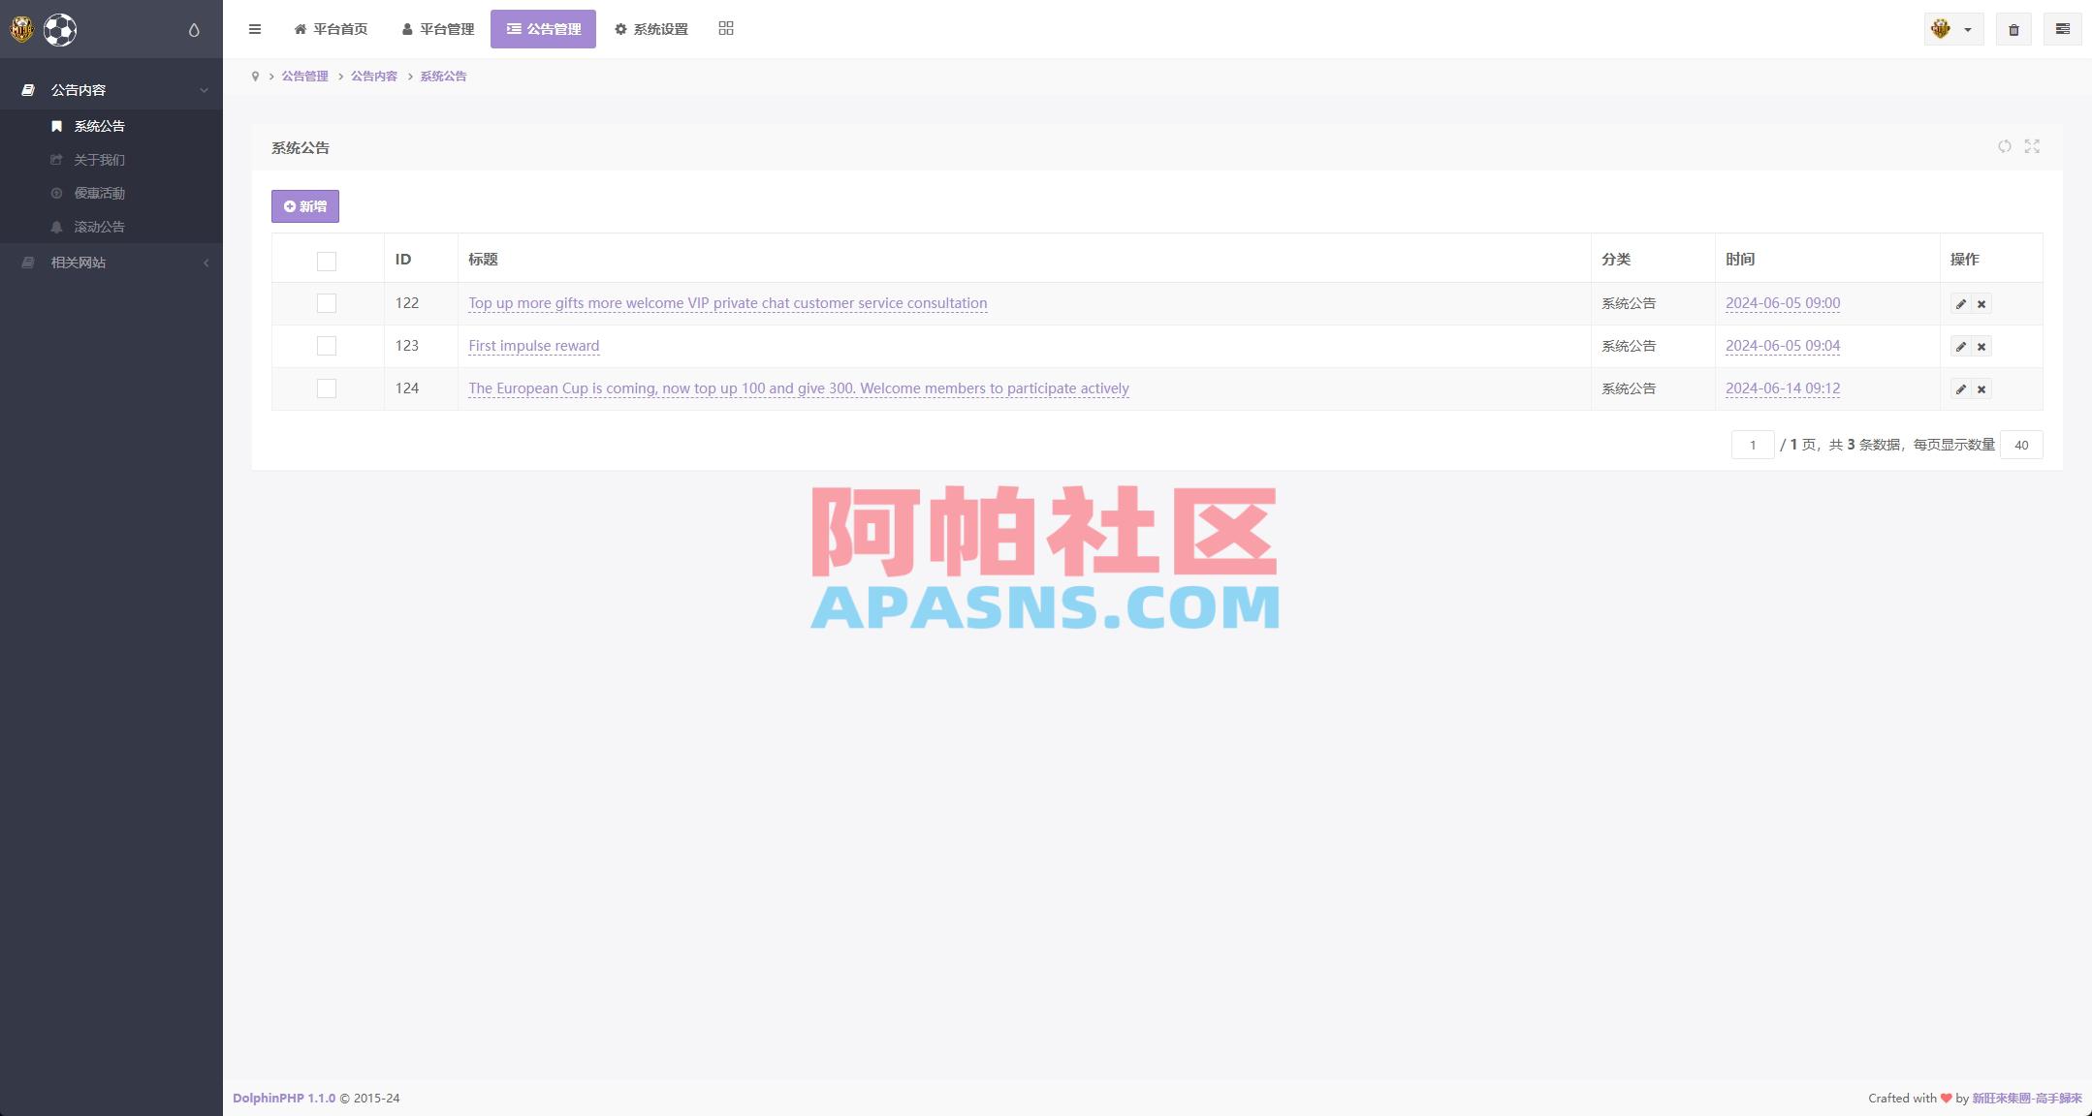
Task: Refresh the 系统公告 panel
Action: pyautogui.click(x=2005, y=146)
